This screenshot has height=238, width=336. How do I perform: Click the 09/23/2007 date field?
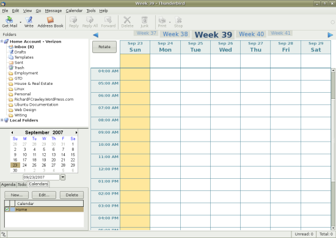click(x=41, y=177)
